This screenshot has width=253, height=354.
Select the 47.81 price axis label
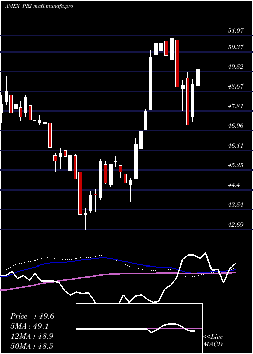pyautogui.click(x=236, y=106)
